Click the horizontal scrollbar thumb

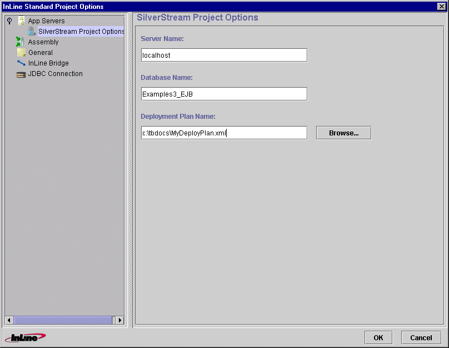[63, 320]
